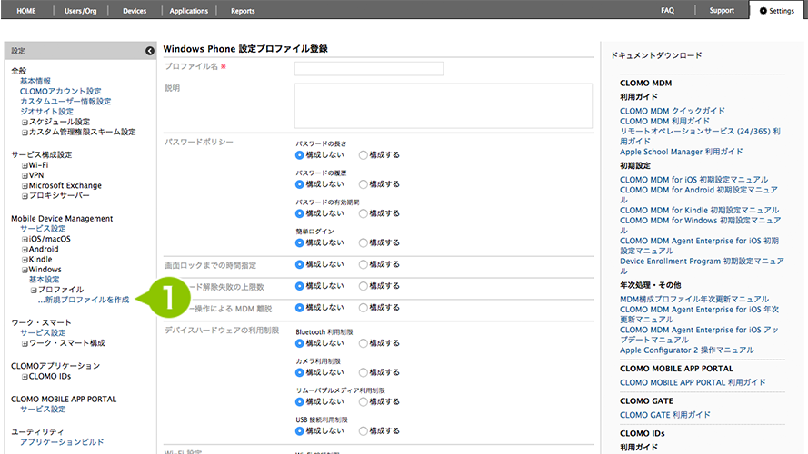
Task: Open CLOMO MOBILE APP PORTAL 利用ガイド link
Action: tap(693, 382)
